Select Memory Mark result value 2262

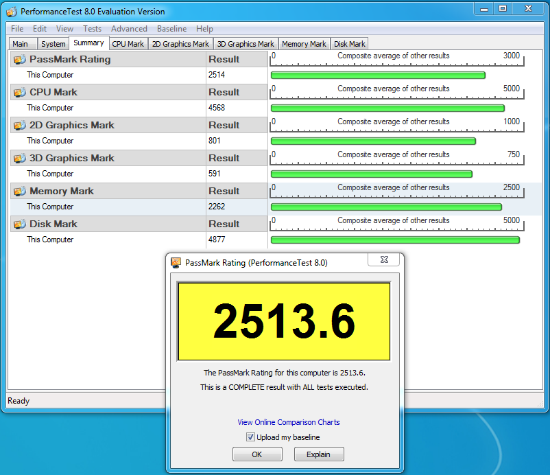click(x=217, y=207)
